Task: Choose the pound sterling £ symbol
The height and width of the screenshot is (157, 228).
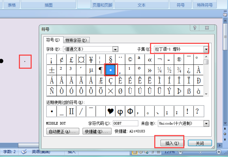Action: coord(71,59)
